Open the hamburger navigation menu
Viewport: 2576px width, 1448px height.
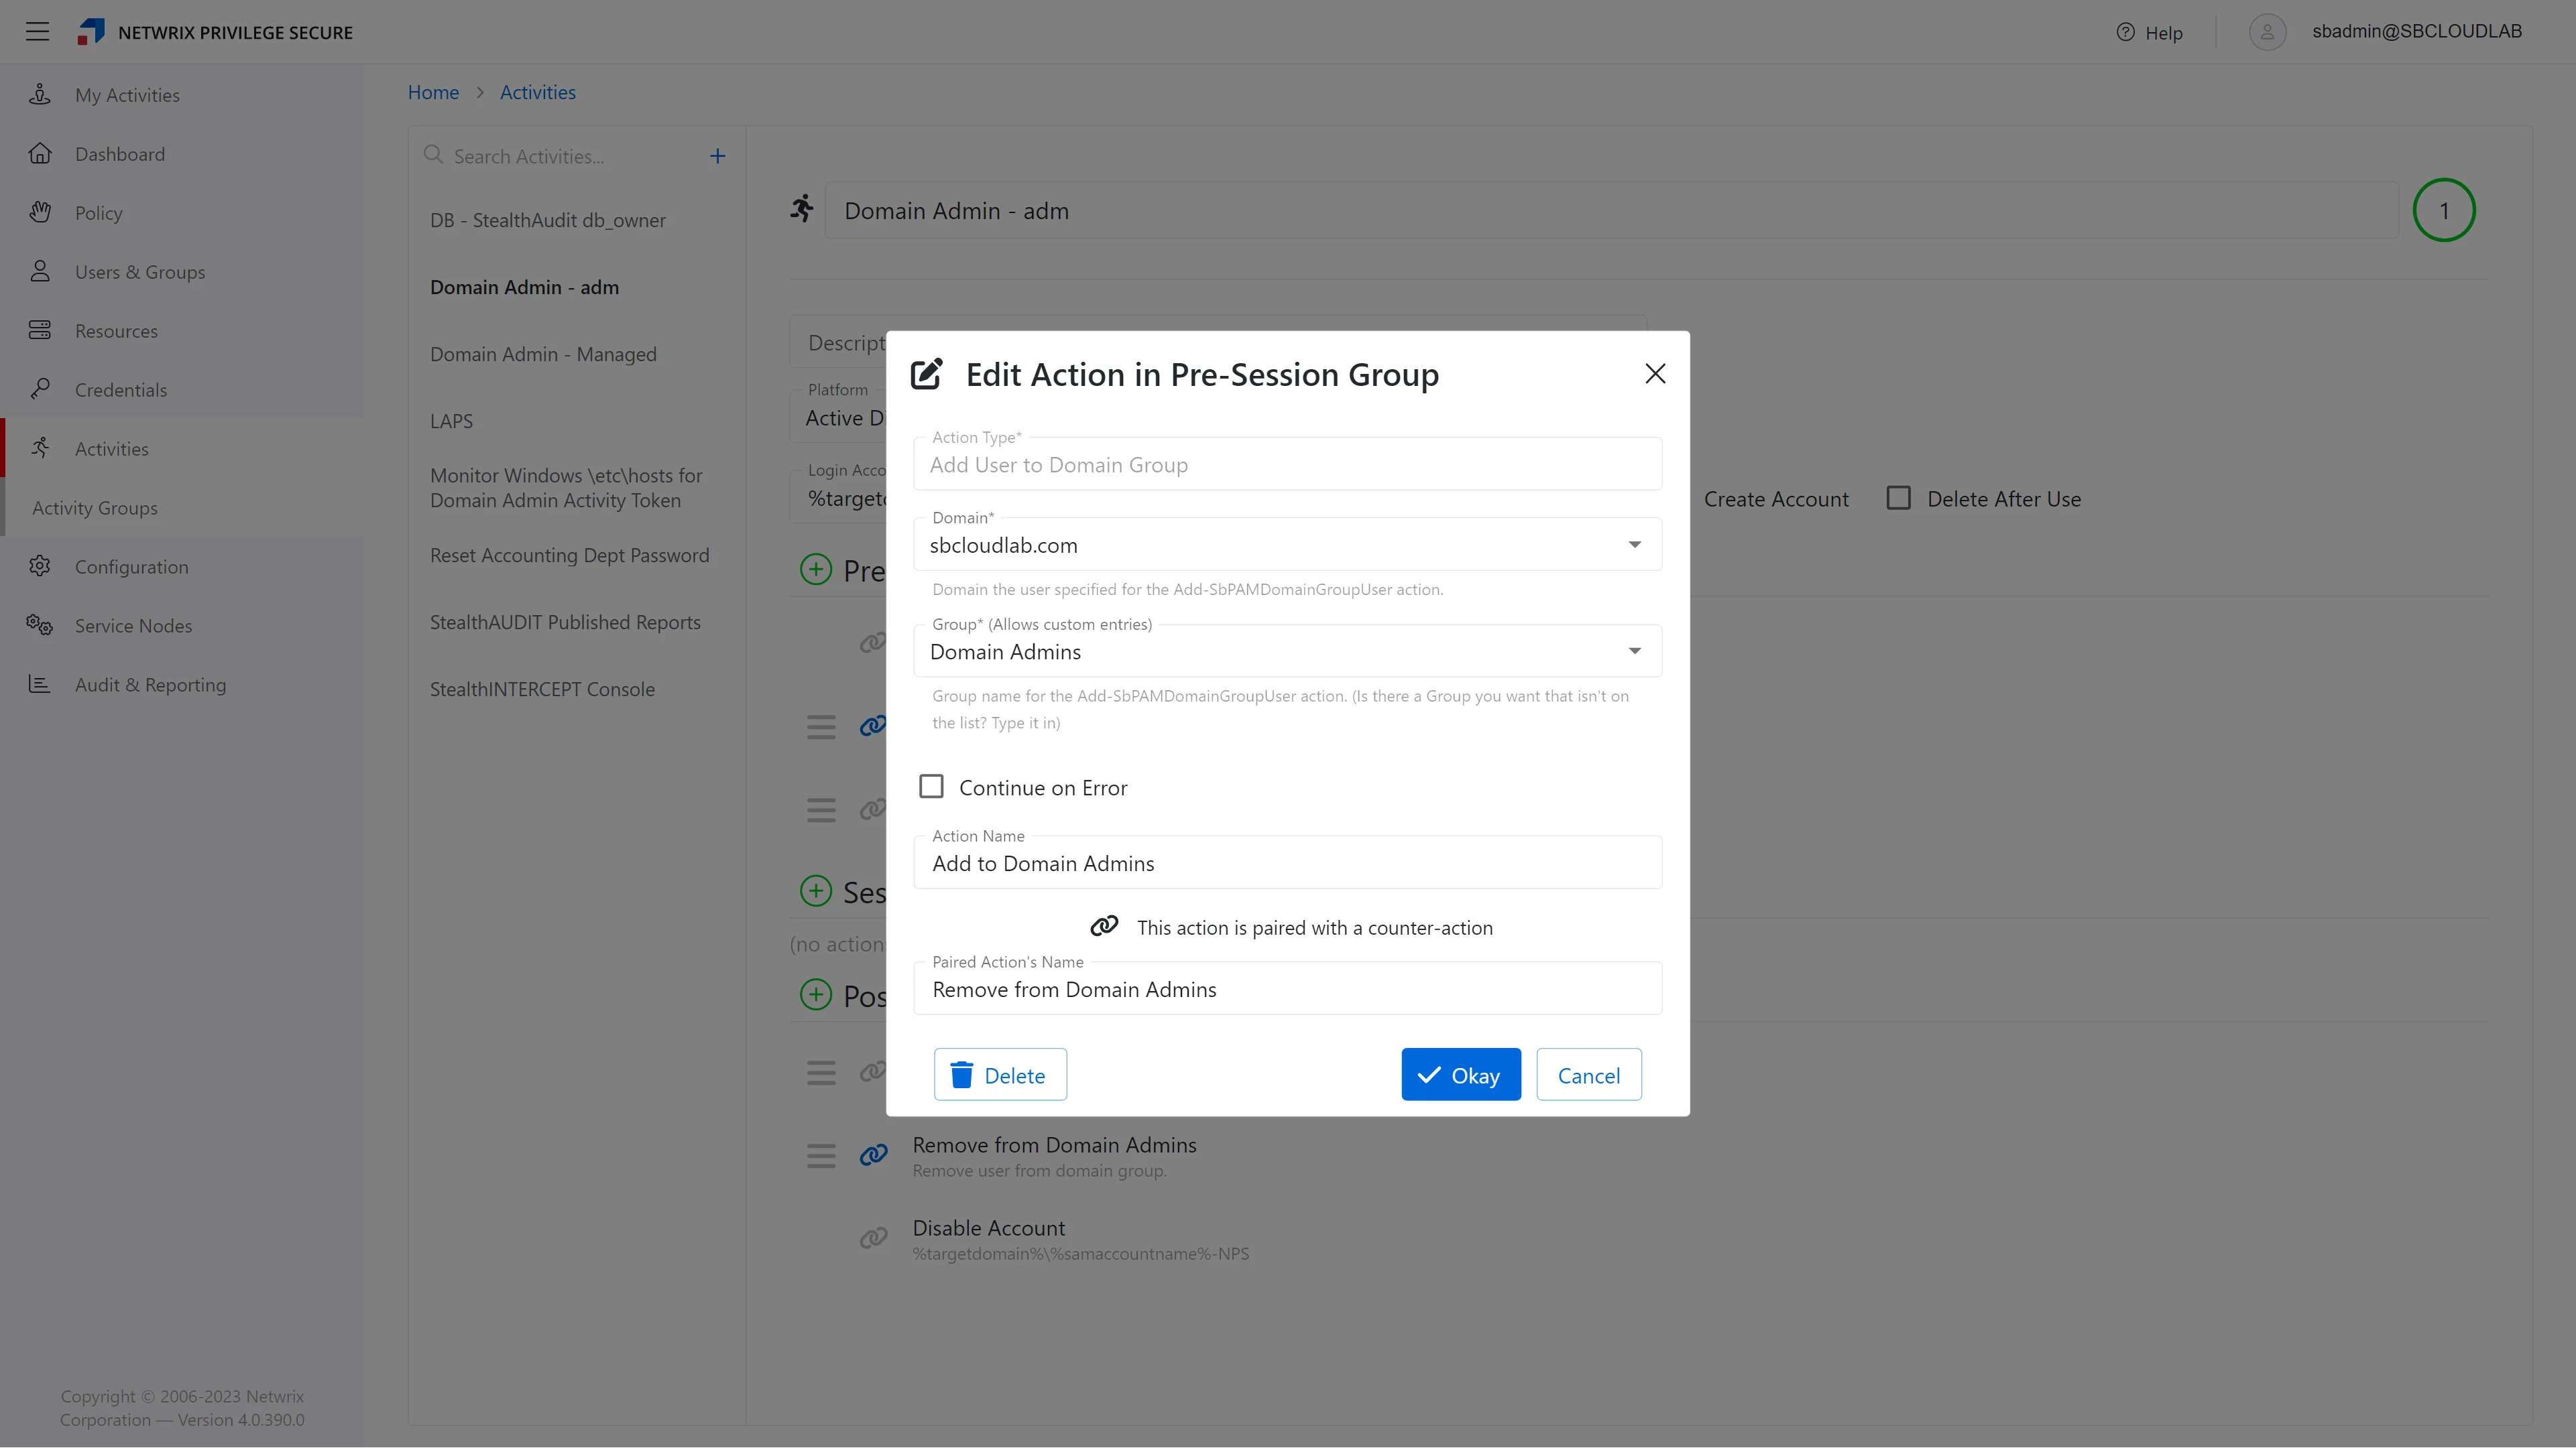[37, 32]
